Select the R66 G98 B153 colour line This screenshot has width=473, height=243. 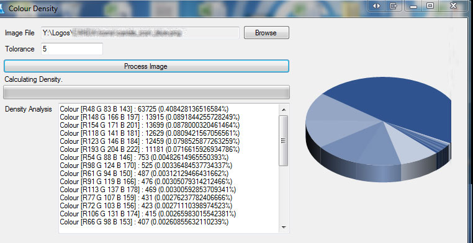coord(144,222)
